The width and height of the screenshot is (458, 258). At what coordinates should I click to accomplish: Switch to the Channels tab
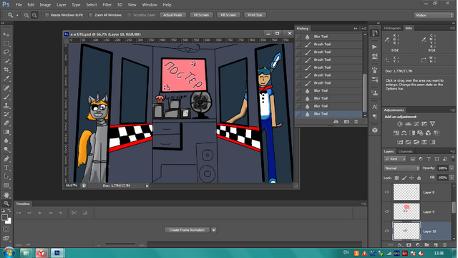406,151
